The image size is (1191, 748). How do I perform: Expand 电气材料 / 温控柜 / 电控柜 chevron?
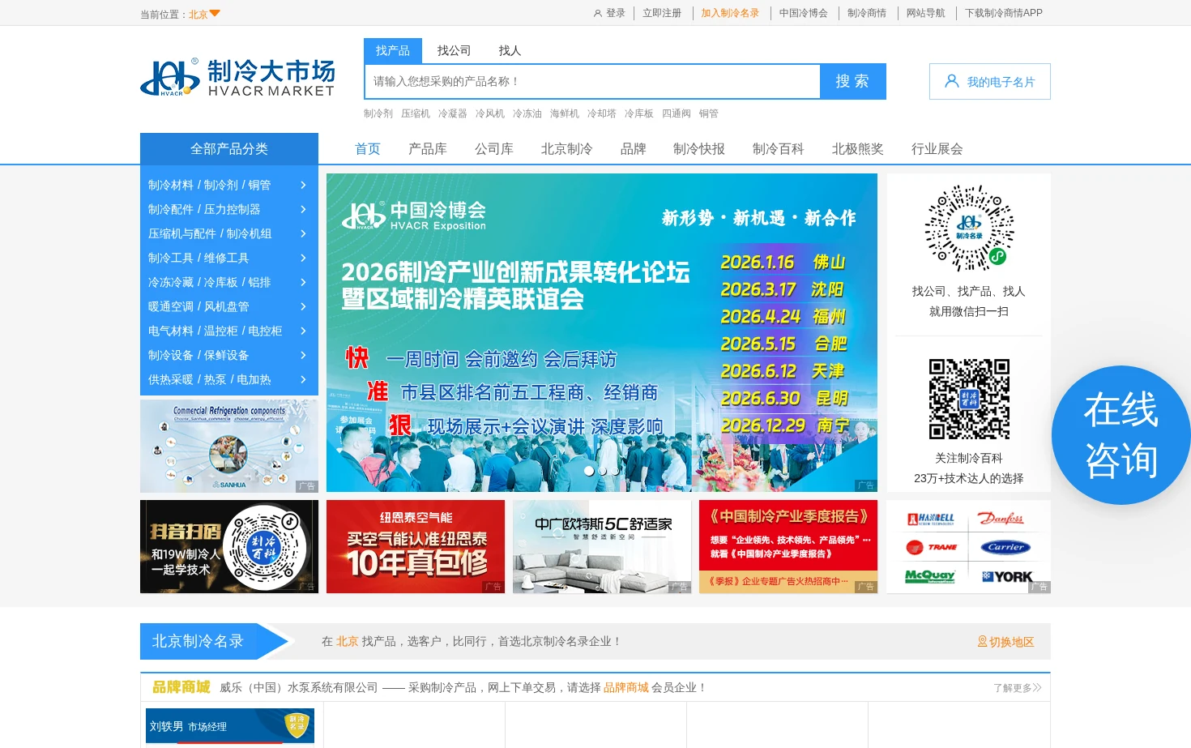point(303,331)
